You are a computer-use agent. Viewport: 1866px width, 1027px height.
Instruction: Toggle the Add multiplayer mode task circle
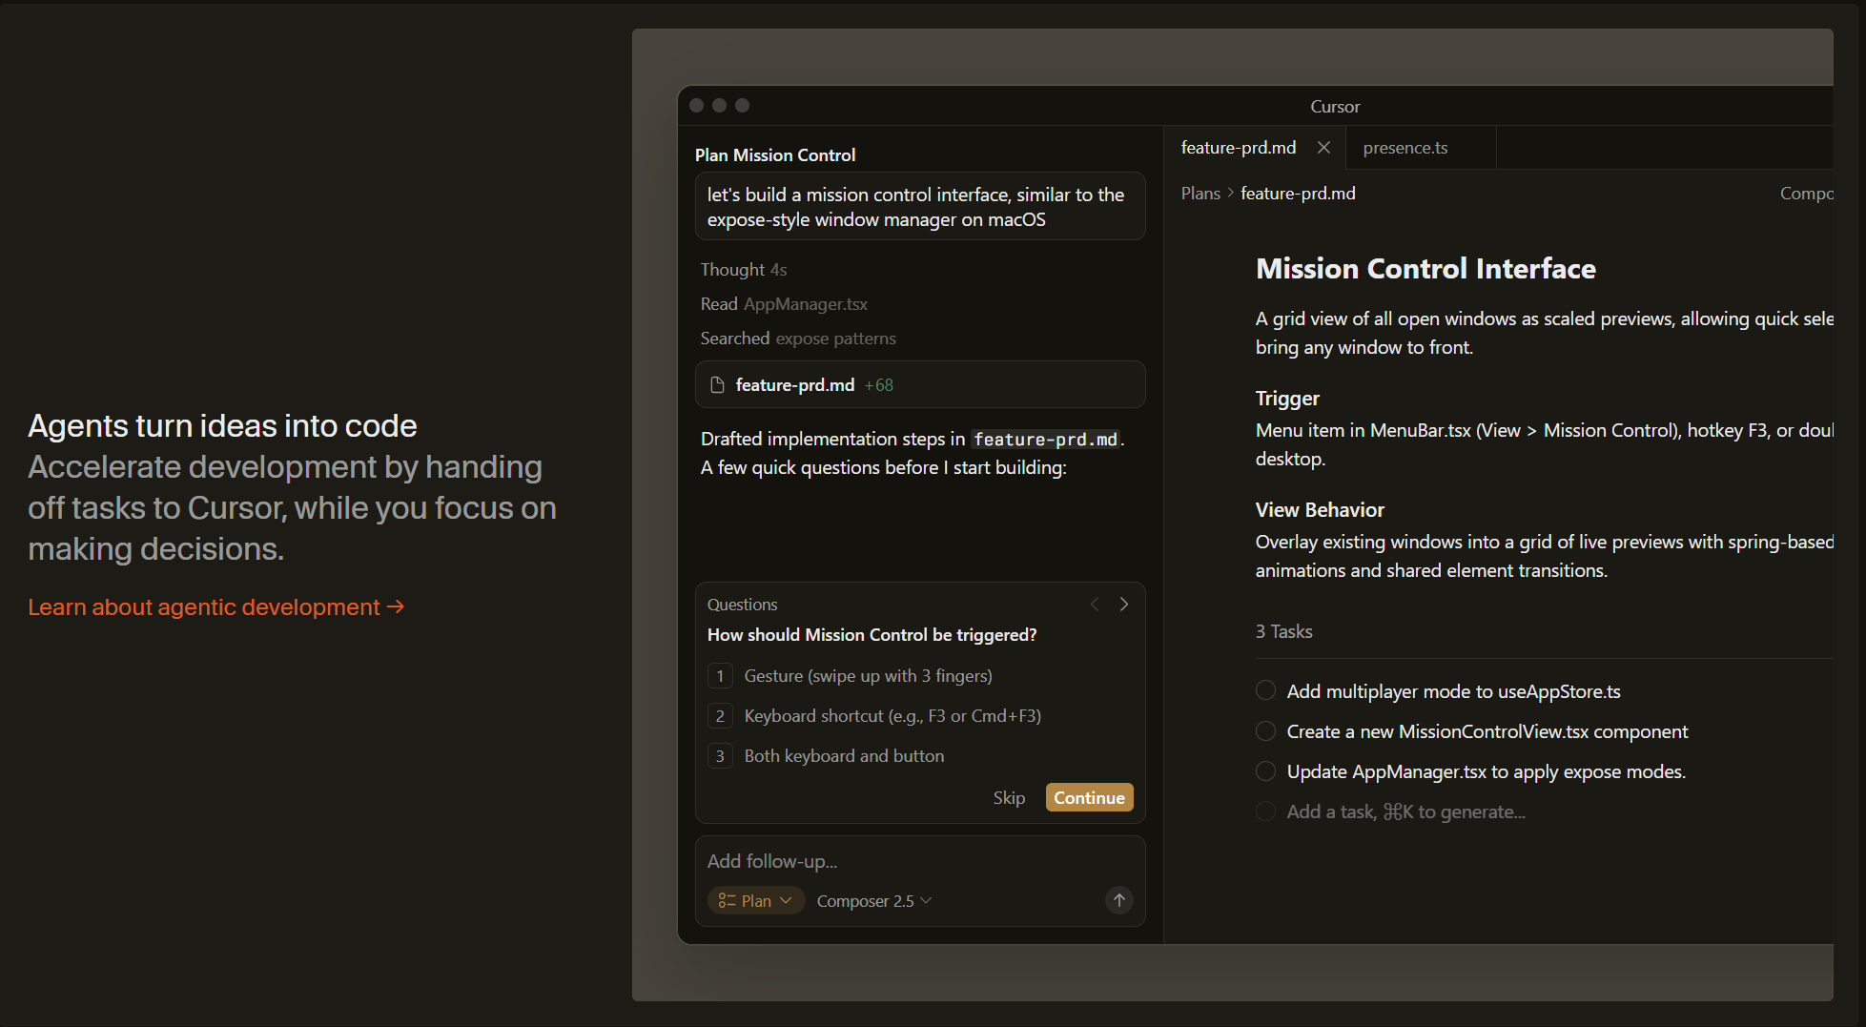[1265, 690]
